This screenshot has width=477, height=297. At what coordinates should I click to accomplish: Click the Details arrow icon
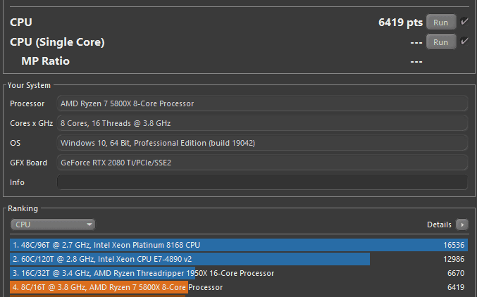click(x=461, y=225)
